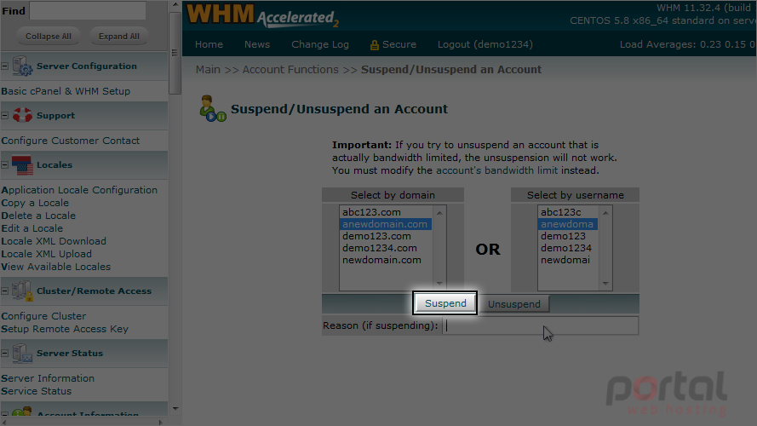Click the Reason (if suspending) text field
757x426 pixels.
tap(541, 325)
